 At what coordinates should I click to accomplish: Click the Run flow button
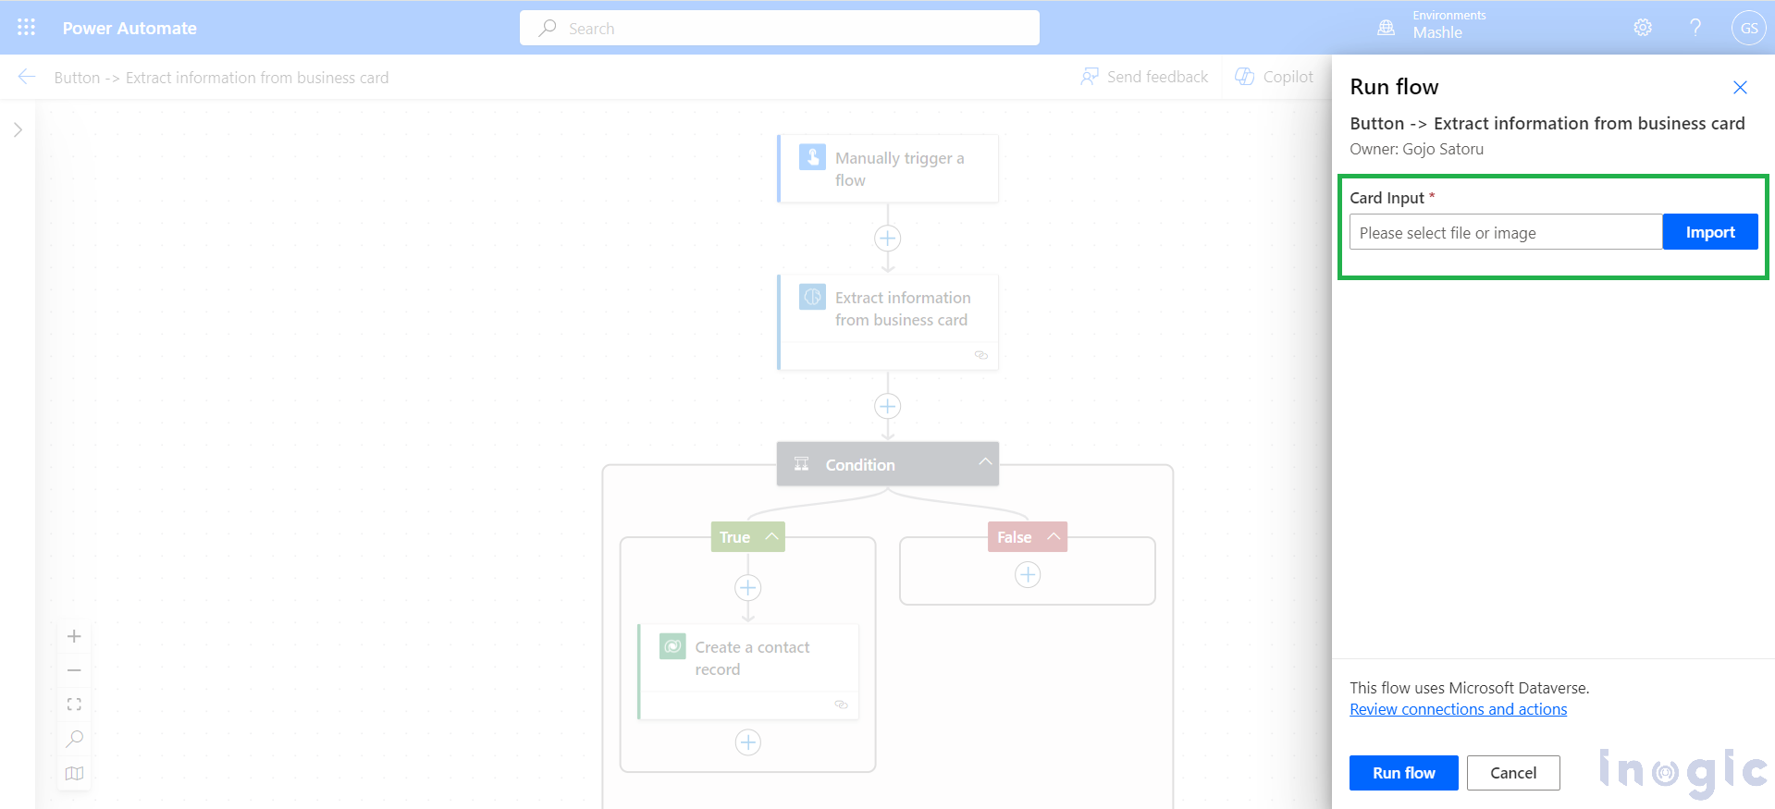1404,773
